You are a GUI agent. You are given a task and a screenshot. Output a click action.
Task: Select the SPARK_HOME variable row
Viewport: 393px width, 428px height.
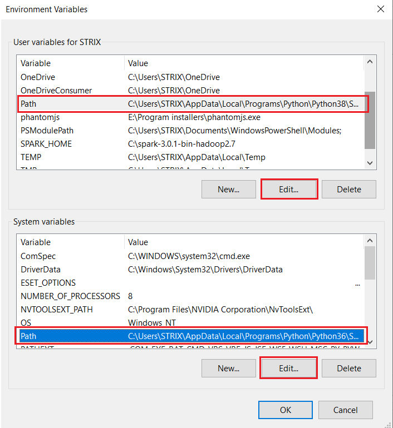coord(46,144)
